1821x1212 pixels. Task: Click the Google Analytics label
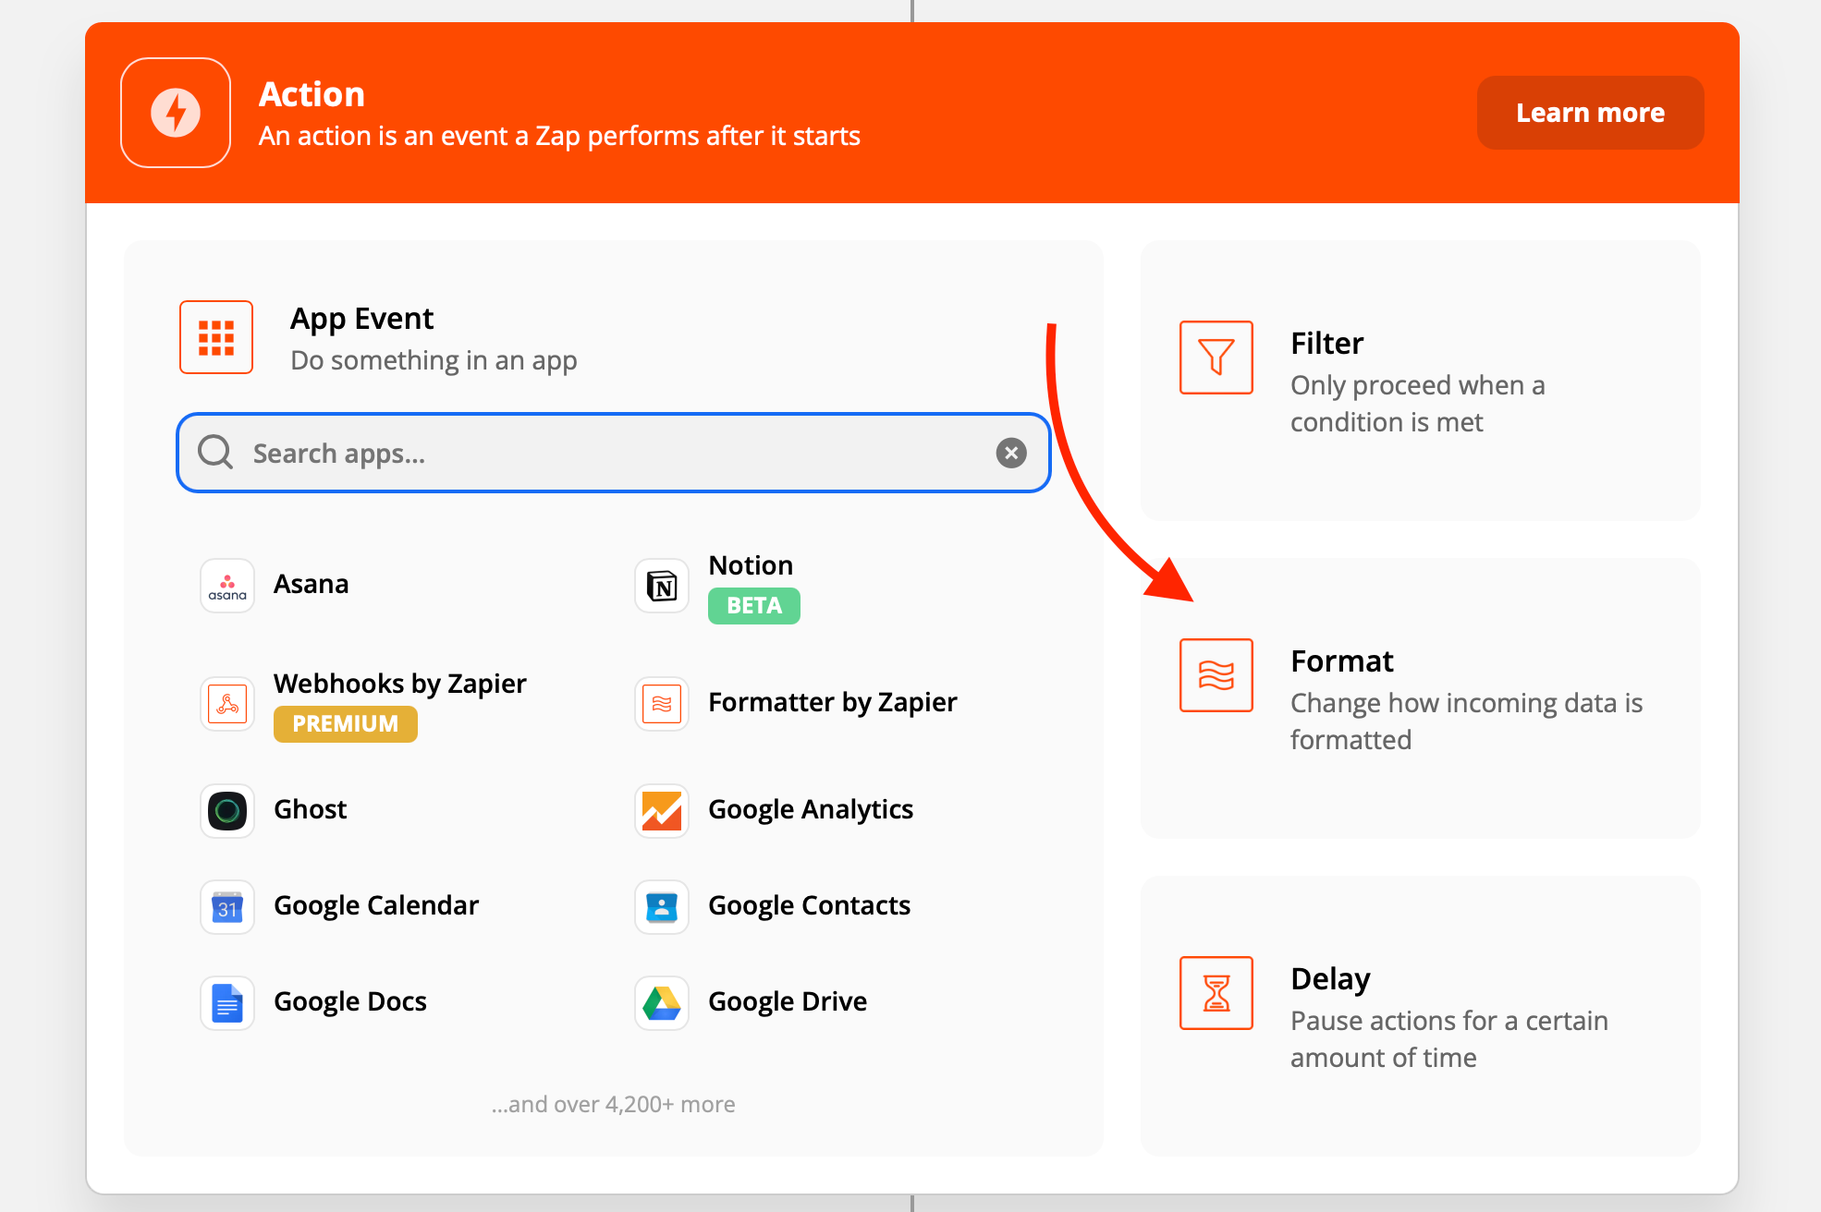click(x=811, y=809)
